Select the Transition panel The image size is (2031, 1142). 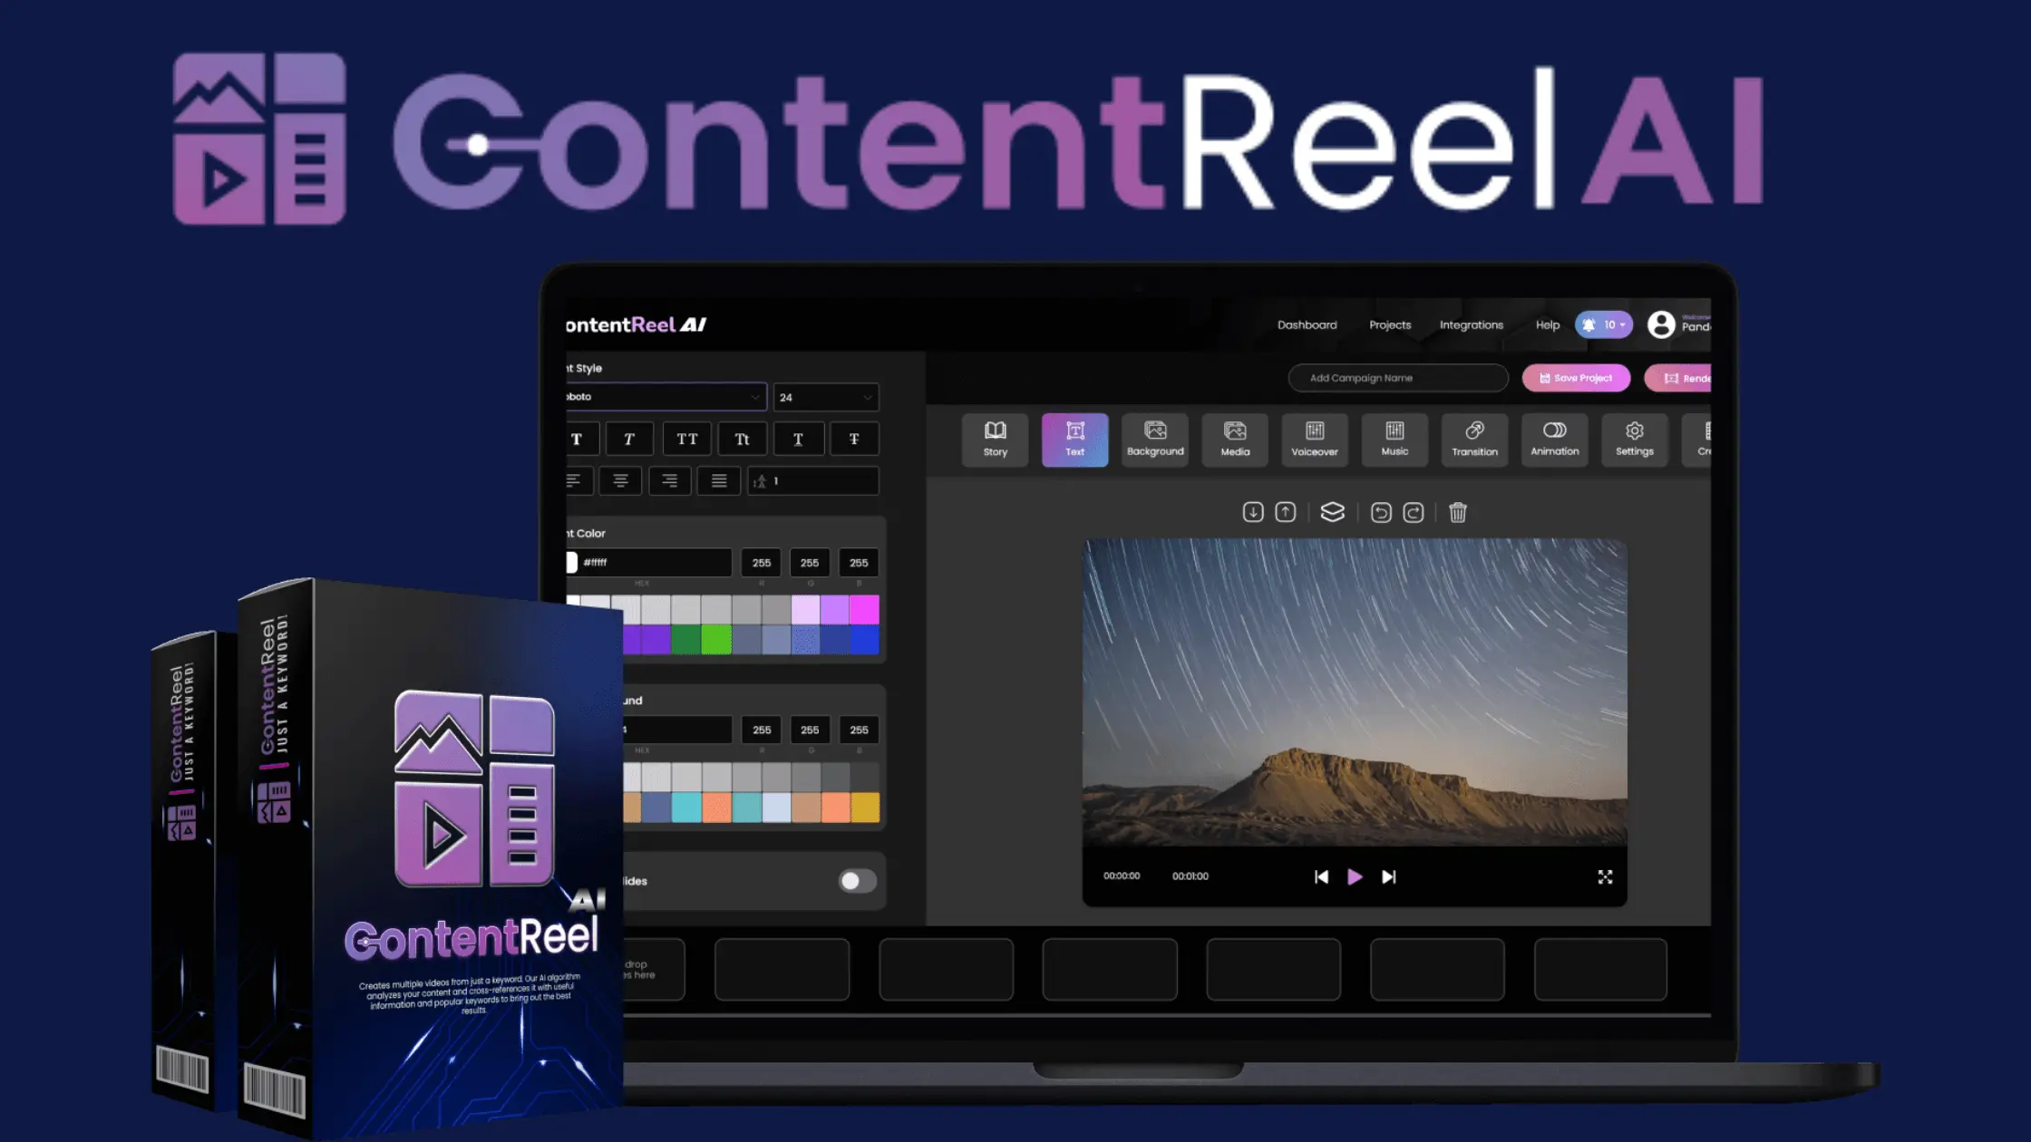coord(1474,438)
